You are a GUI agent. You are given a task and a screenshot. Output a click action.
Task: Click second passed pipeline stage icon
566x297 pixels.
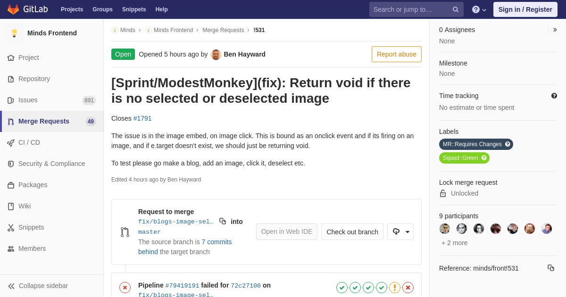355,288
